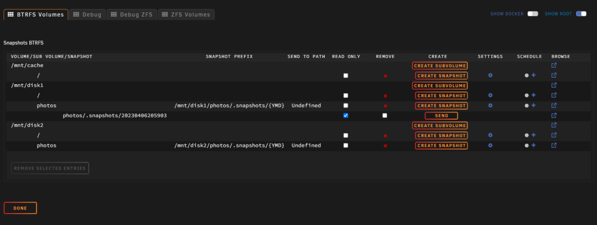
Task: Click prefix /mnt/disk2/photos/.snapshots/{YMD}
Action: (229, 146)
